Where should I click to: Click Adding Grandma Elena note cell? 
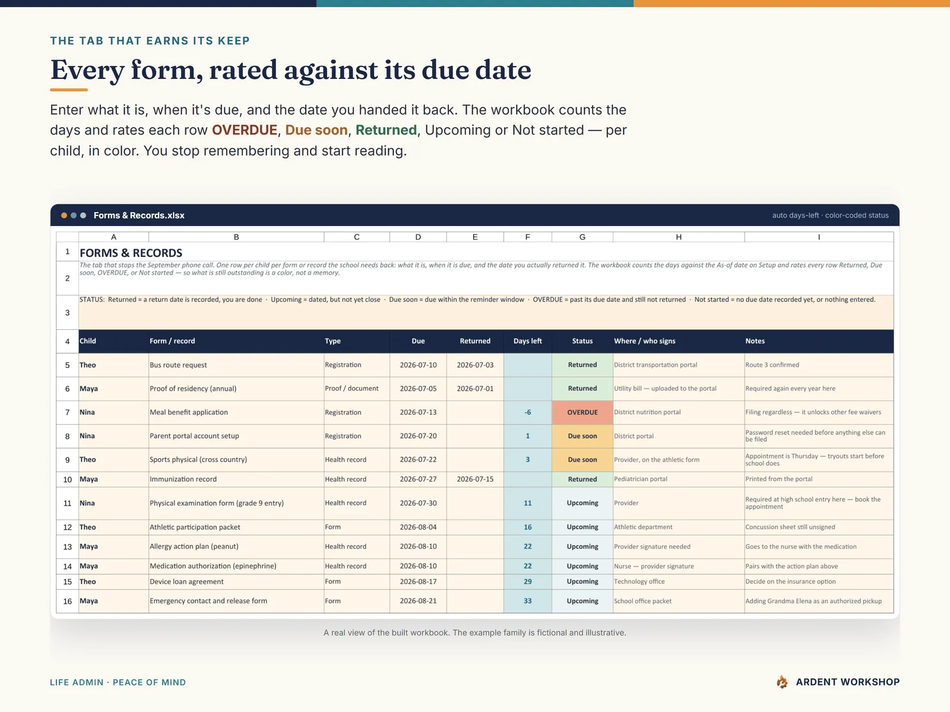coord(819,601)
